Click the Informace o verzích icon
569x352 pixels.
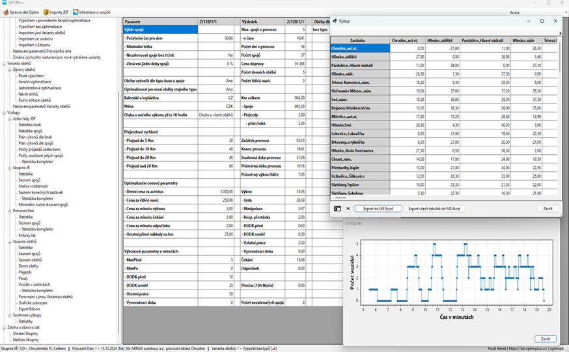[x=76, y=12]
